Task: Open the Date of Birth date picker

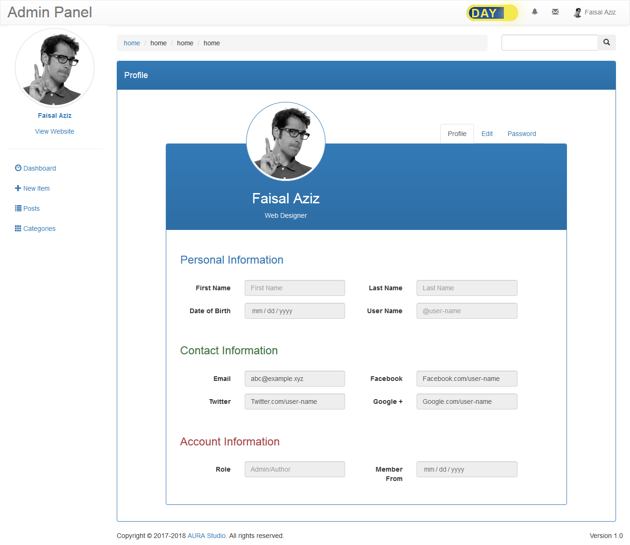Action: (295, 310)
